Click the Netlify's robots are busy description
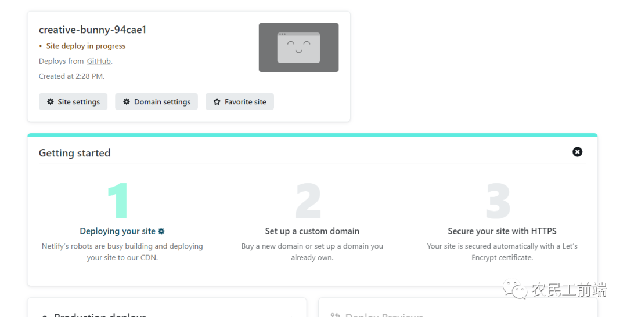Viewport: 627px width, 317px height. [122, 252]
